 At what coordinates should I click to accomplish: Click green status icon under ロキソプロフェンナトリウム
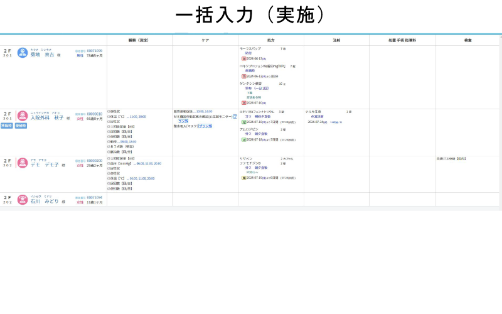pyautogui.click(x=243, y=122)
